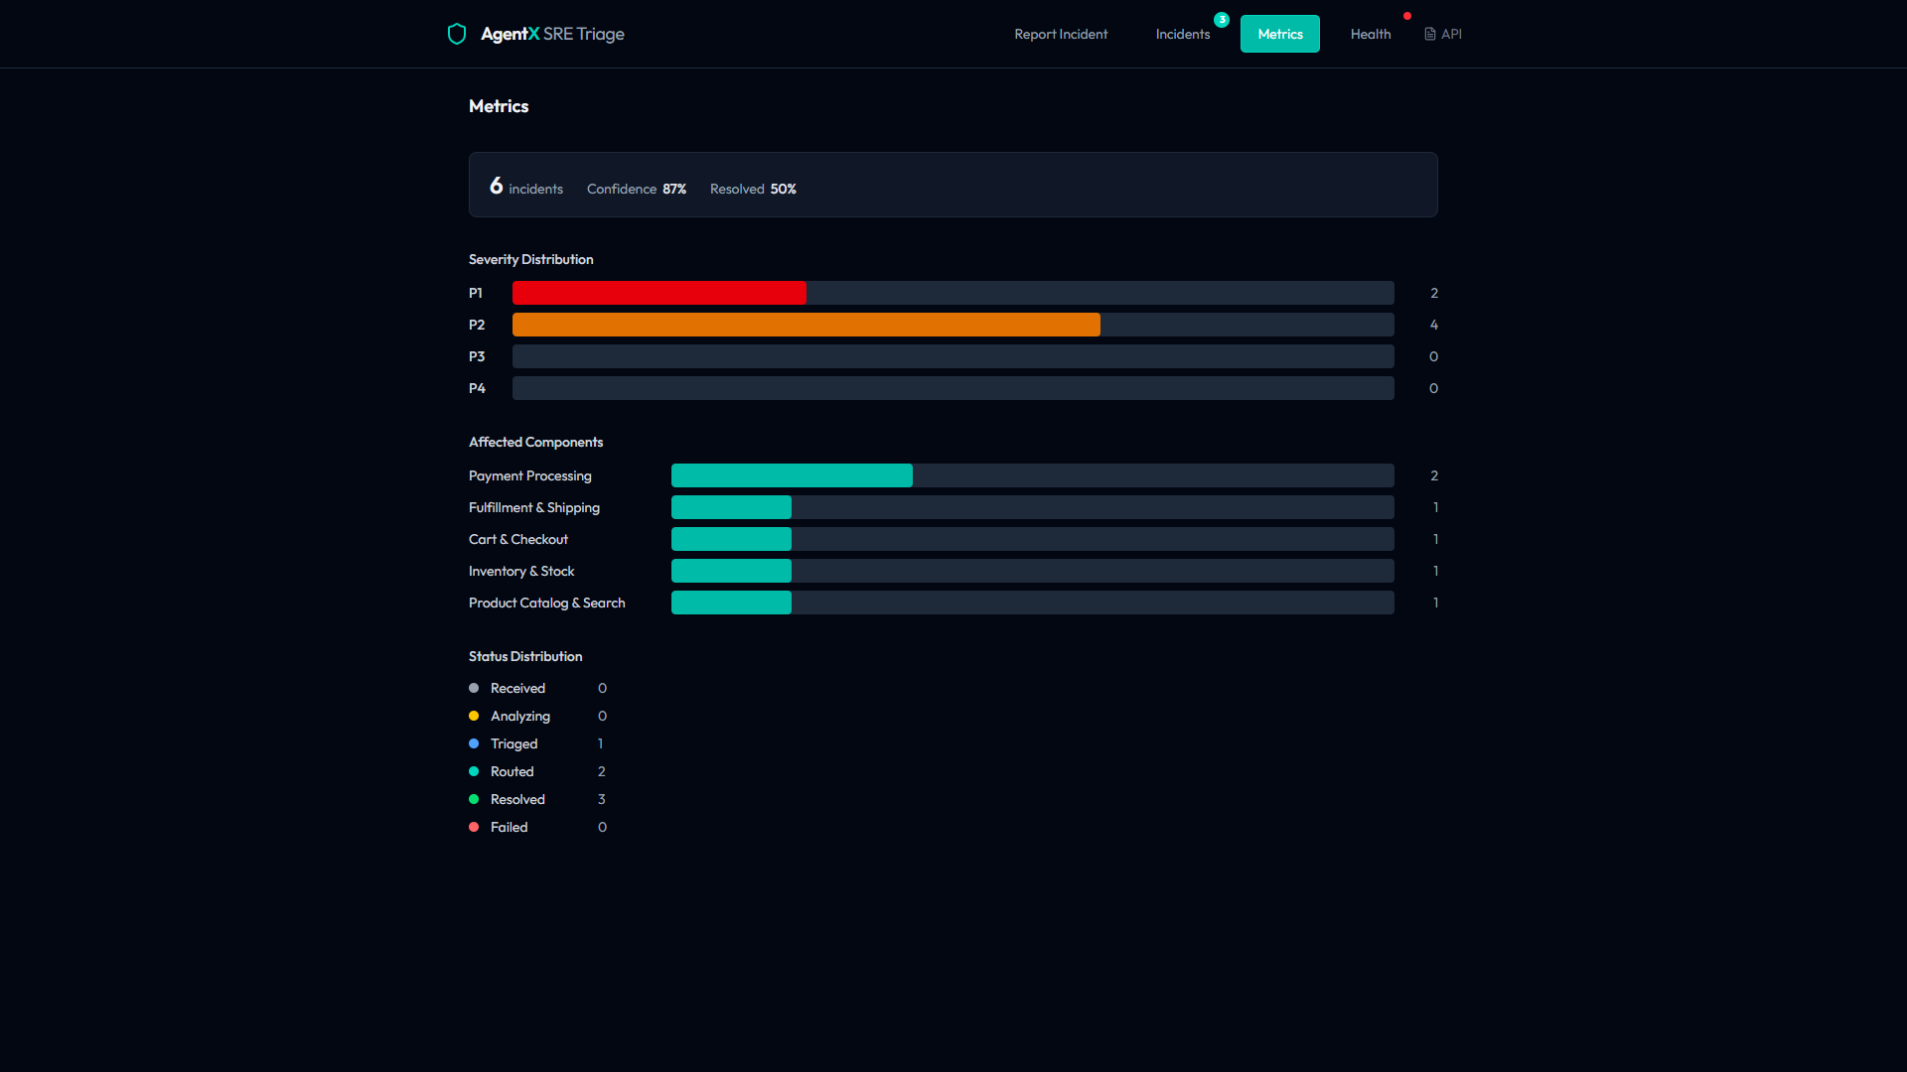Click the Report Incident link
Viewport: 1907px width, 1072px height.
pyautogui.click(x=1060, y=34)
